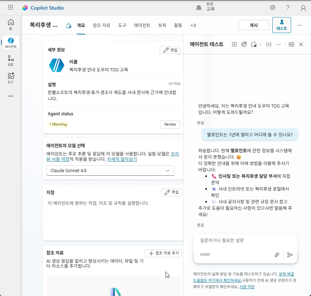The width and height of the screenshot is (311, 296).
Task: Edit the 지침 instructions section
Action: pyautogui.click(x=171, y=192)
